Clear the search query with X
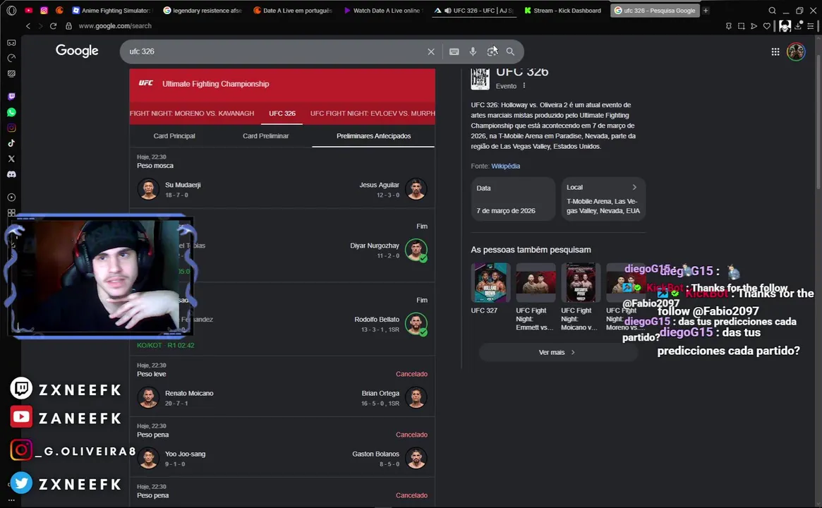 coord(431,52)
